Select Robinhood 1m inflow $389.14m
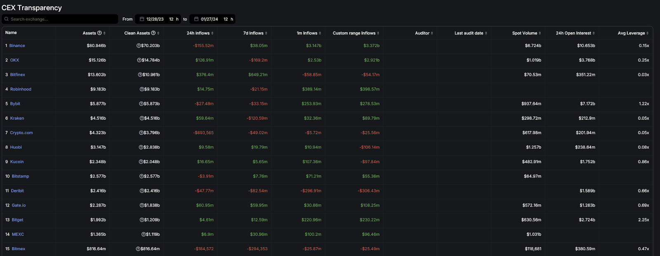 (x=311, y=89)
